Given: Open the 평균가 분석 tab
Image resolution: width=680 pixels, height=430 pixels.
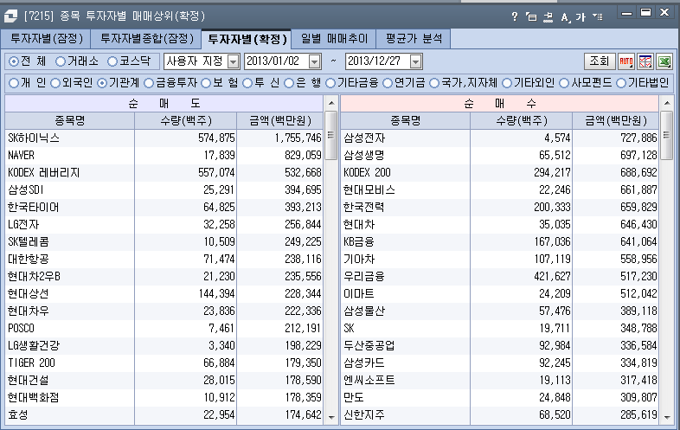Looking at the screenshot, I should [x=414, y=38].
